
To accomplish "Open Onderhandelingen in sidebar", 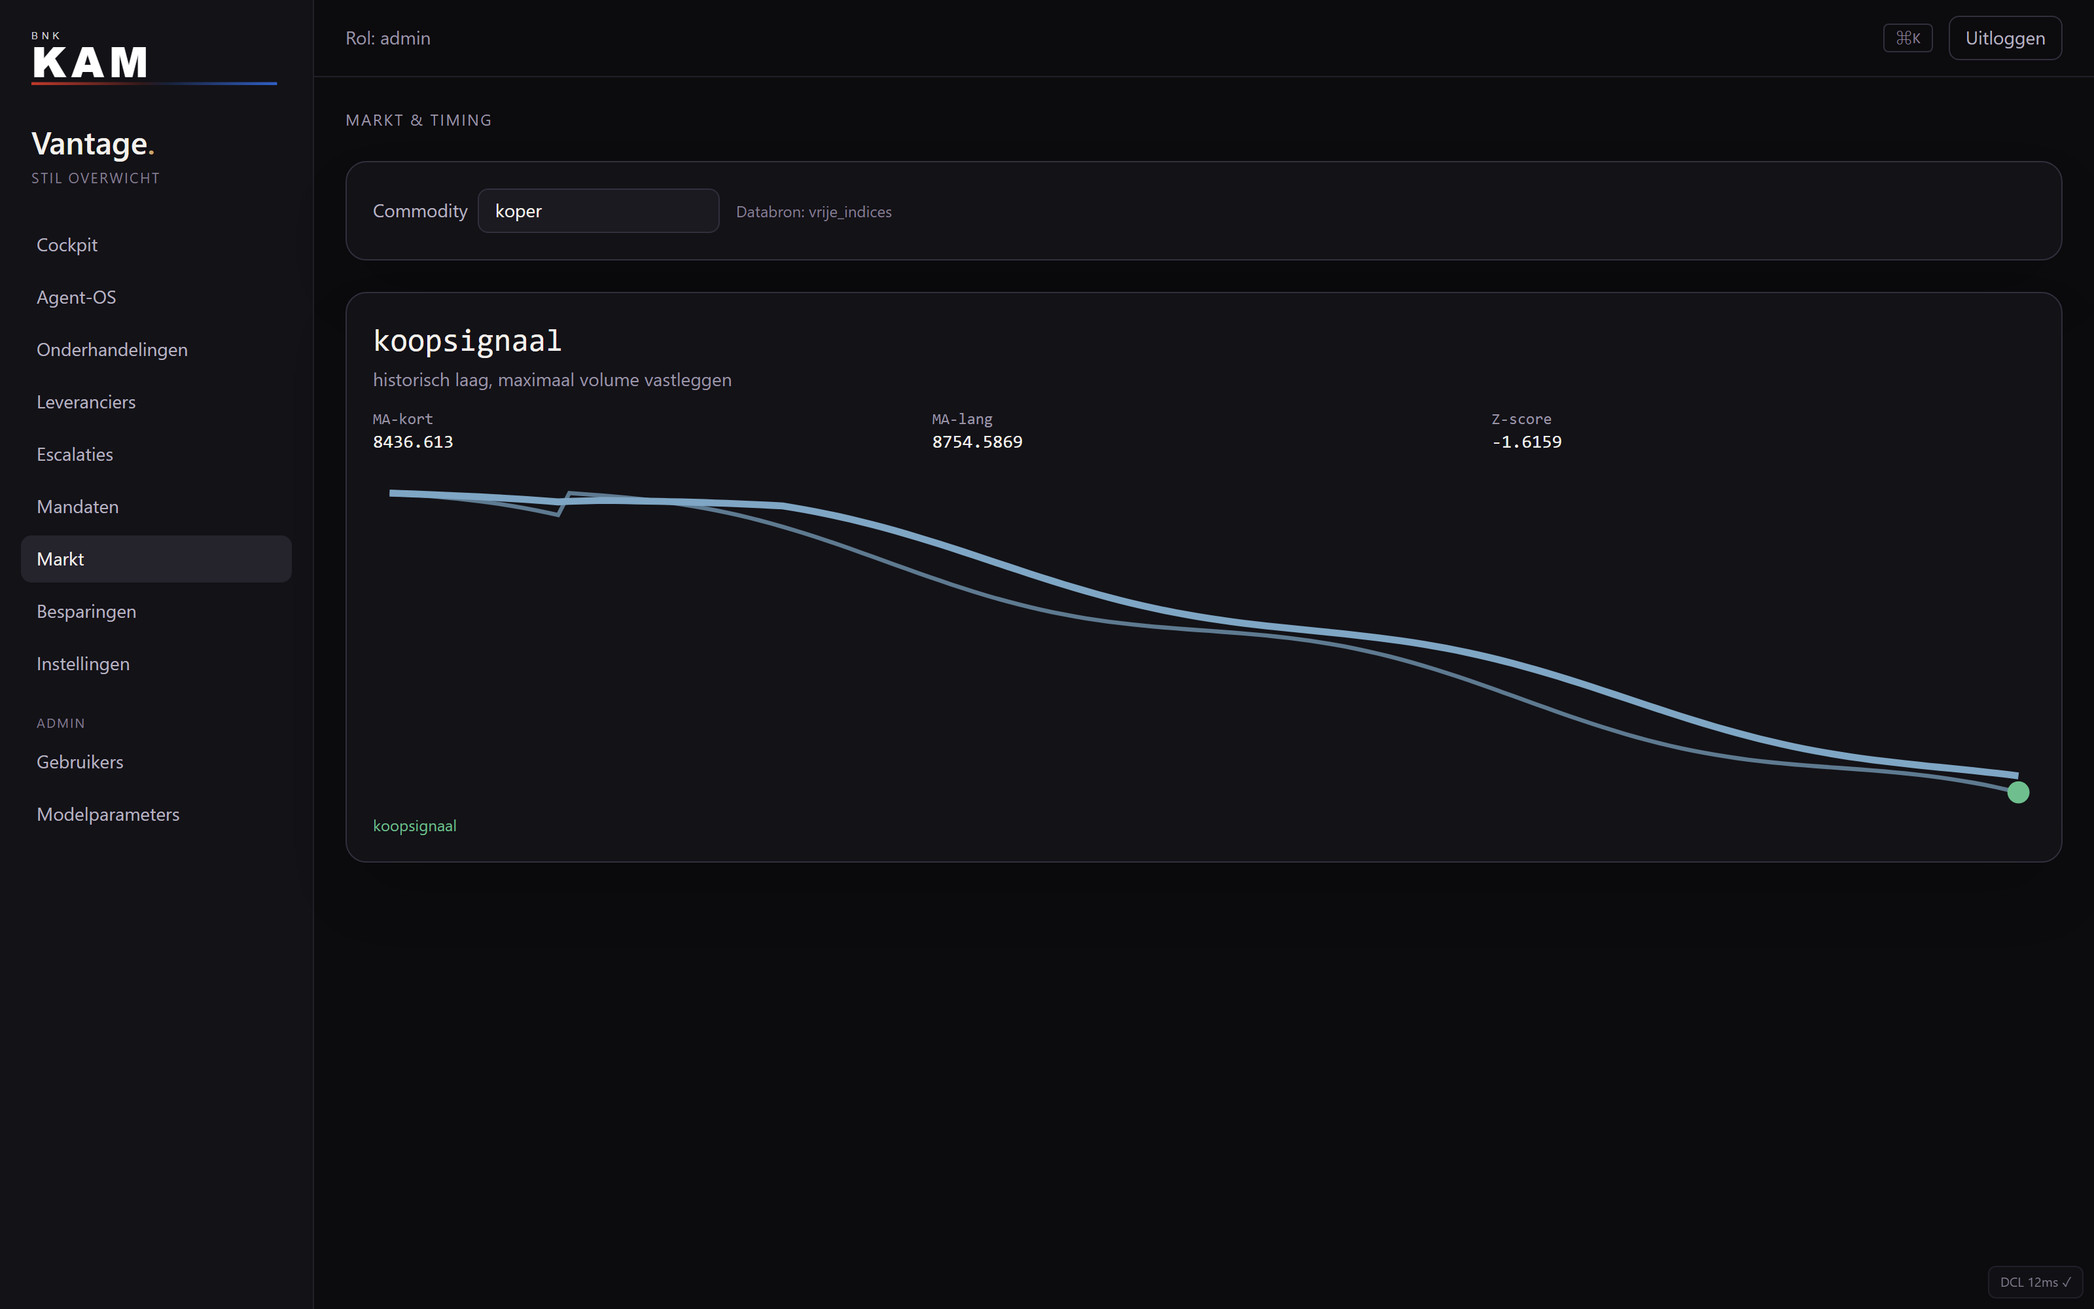I will click(156, 350).
